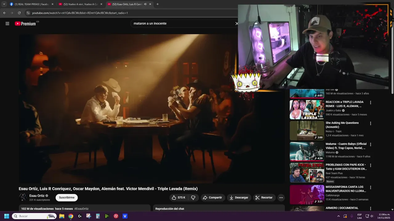Open options for ARMERO DOCUMENTAL video
Viewport: 394px width, 221px height.
371,208
